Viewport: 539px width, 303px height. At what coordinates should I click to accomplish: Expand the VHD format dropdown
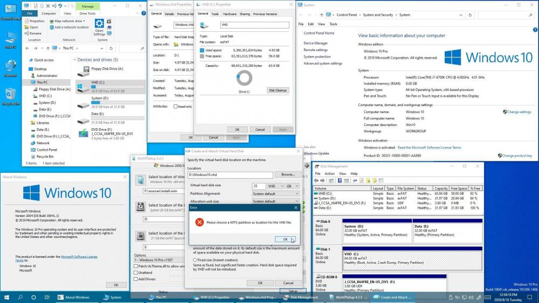(277, 186)
